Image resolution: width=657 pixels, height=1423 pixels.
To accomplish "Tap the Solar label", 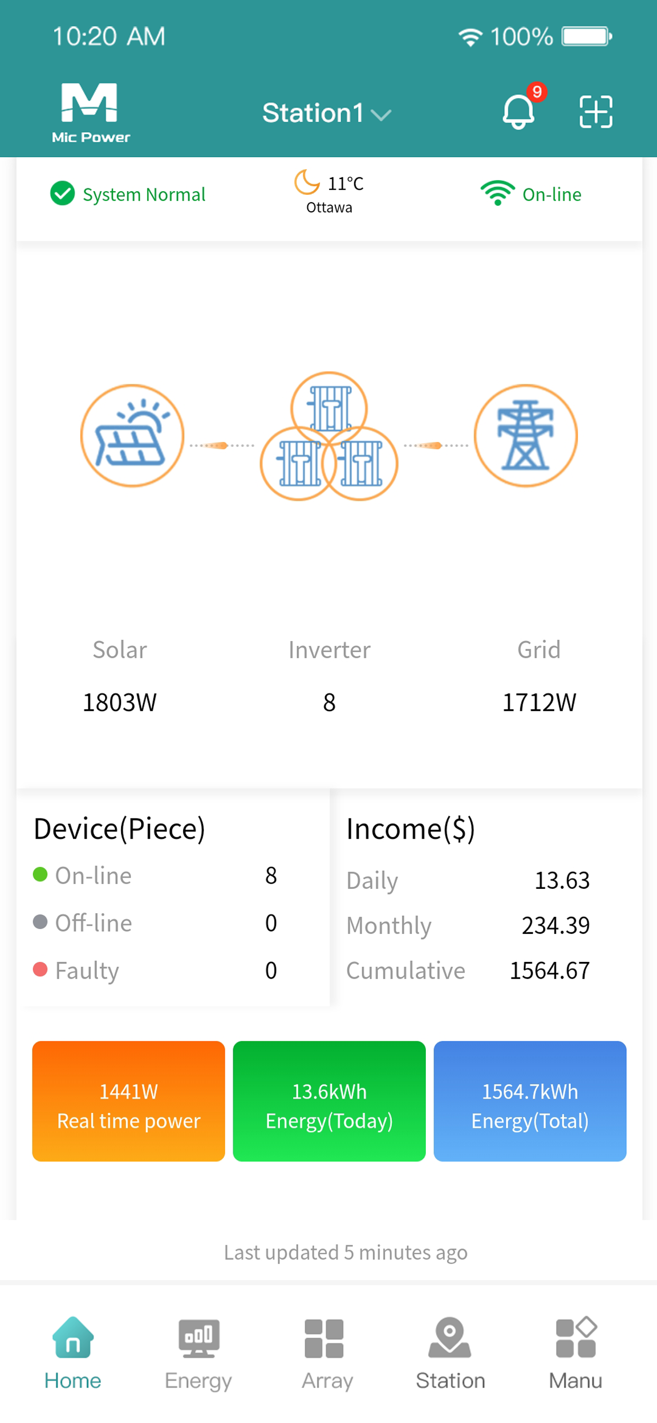I will (120, 650).
